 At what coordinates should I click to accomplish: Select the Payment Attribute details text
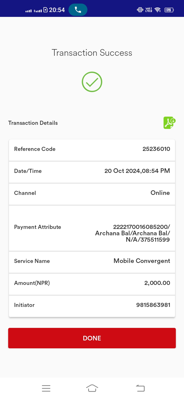click(133, 233)
